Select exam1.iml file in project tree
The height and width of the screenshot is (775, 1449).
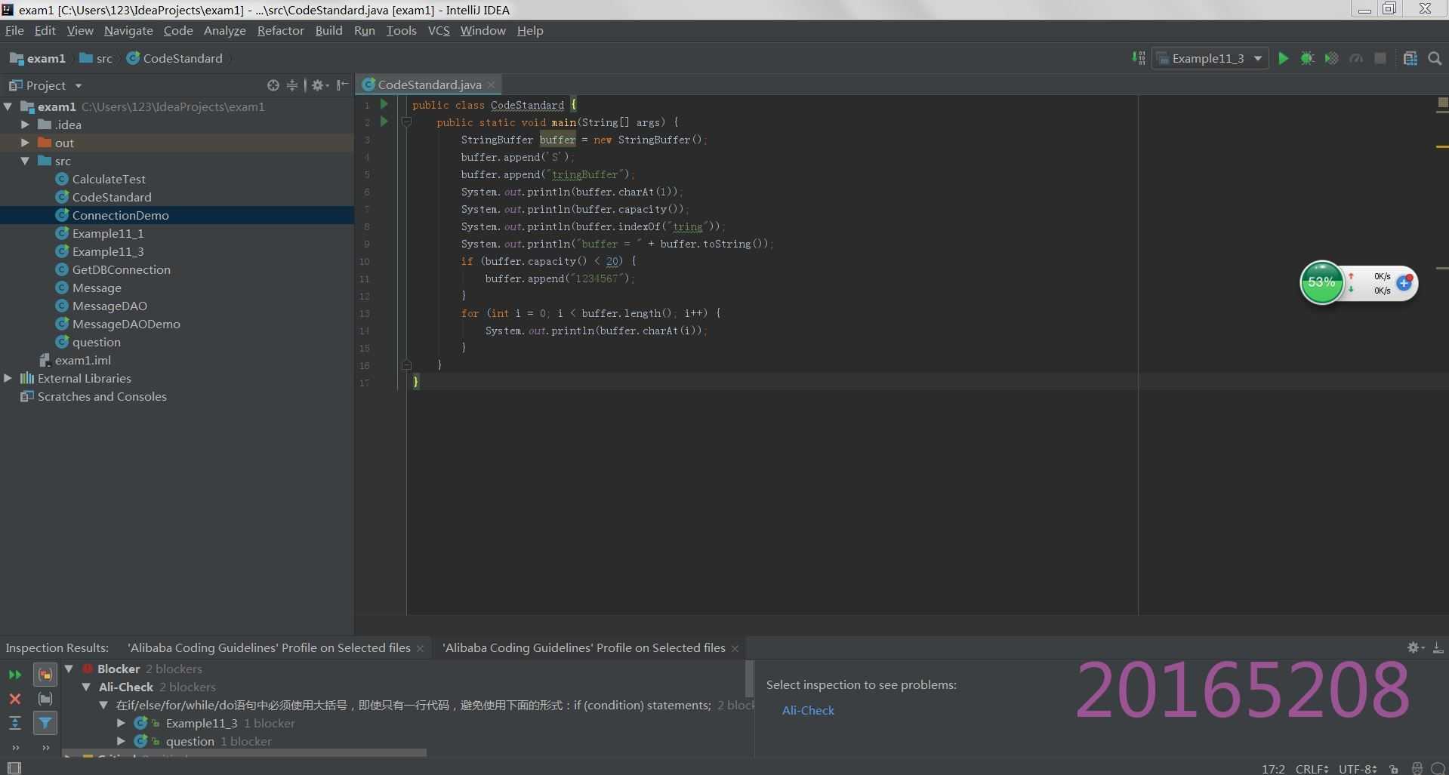click(82, 360)
